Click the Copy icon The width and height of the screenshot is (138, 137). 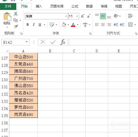[15, 20]
